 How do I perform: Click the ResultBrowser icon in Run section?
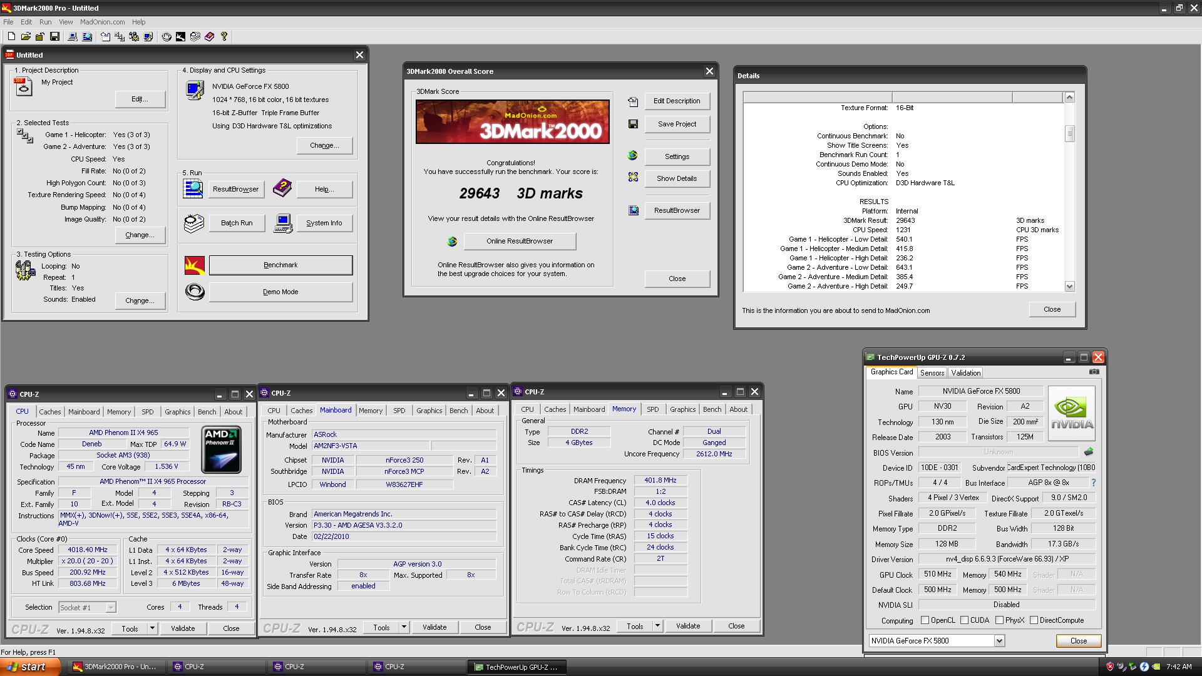click(193, 188)
